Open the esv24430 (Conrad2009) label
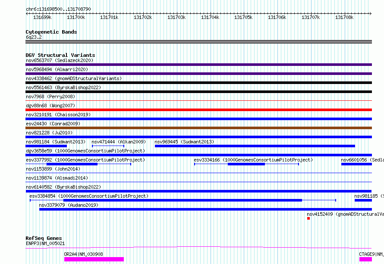The width and height of the screenshot is (384, 264). [x=53, y=124]
